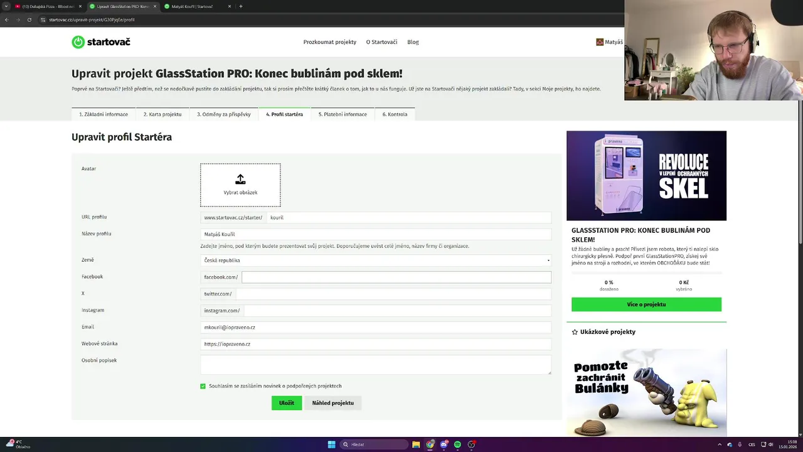
Task: Click the star icon beside Ukázkové projekty
Action: 575,331
